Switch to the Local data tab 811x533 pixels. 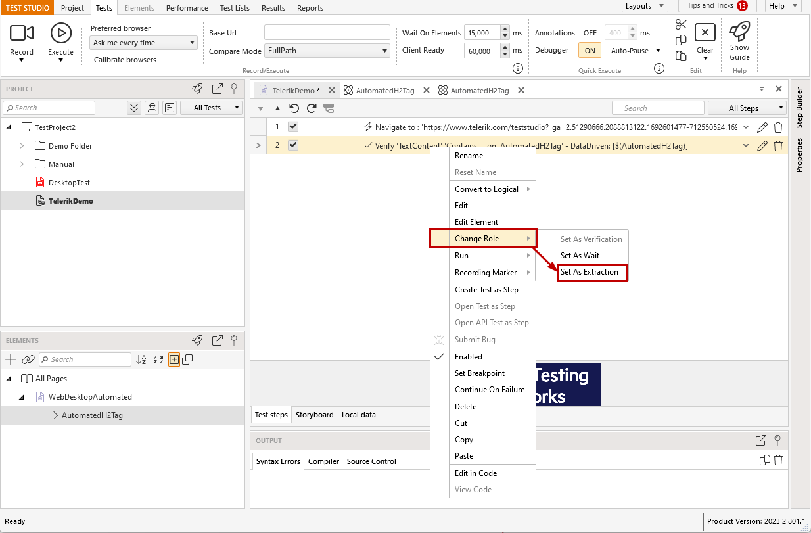(x=359, y=415)
